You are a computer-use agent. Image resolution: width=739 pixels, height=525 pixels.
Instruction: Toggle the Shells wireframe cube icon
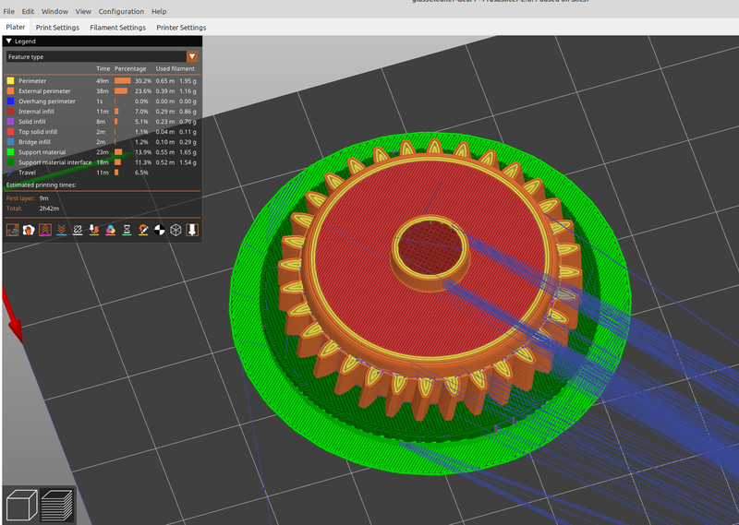coord(176,229)
